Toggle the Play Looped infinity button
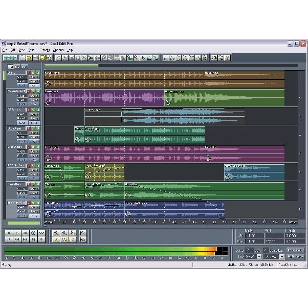308x308 pixels. pos(41,233)
